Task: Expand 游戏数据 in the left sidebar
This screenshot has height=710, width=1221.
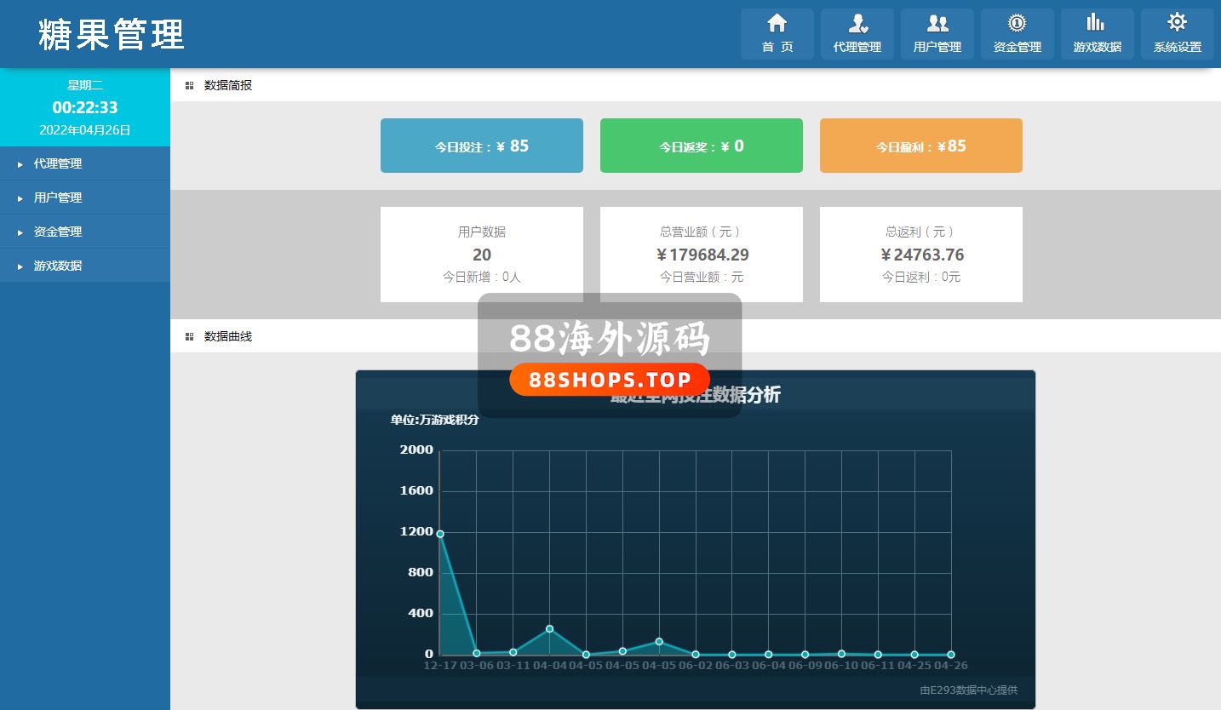Action: click(58, 266)
